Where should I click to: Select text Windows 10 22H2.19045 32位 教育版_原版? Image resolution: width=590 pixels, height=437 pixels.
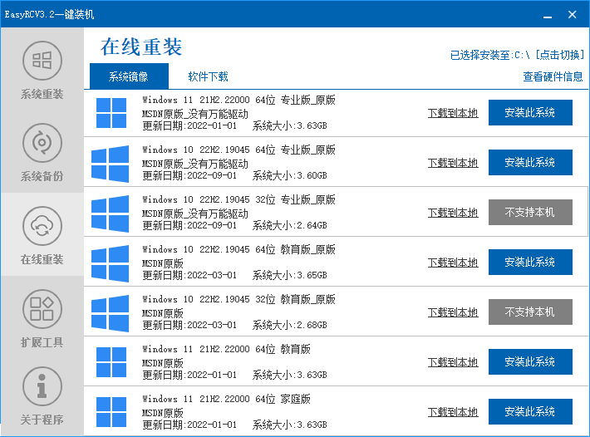pos(238,299)
